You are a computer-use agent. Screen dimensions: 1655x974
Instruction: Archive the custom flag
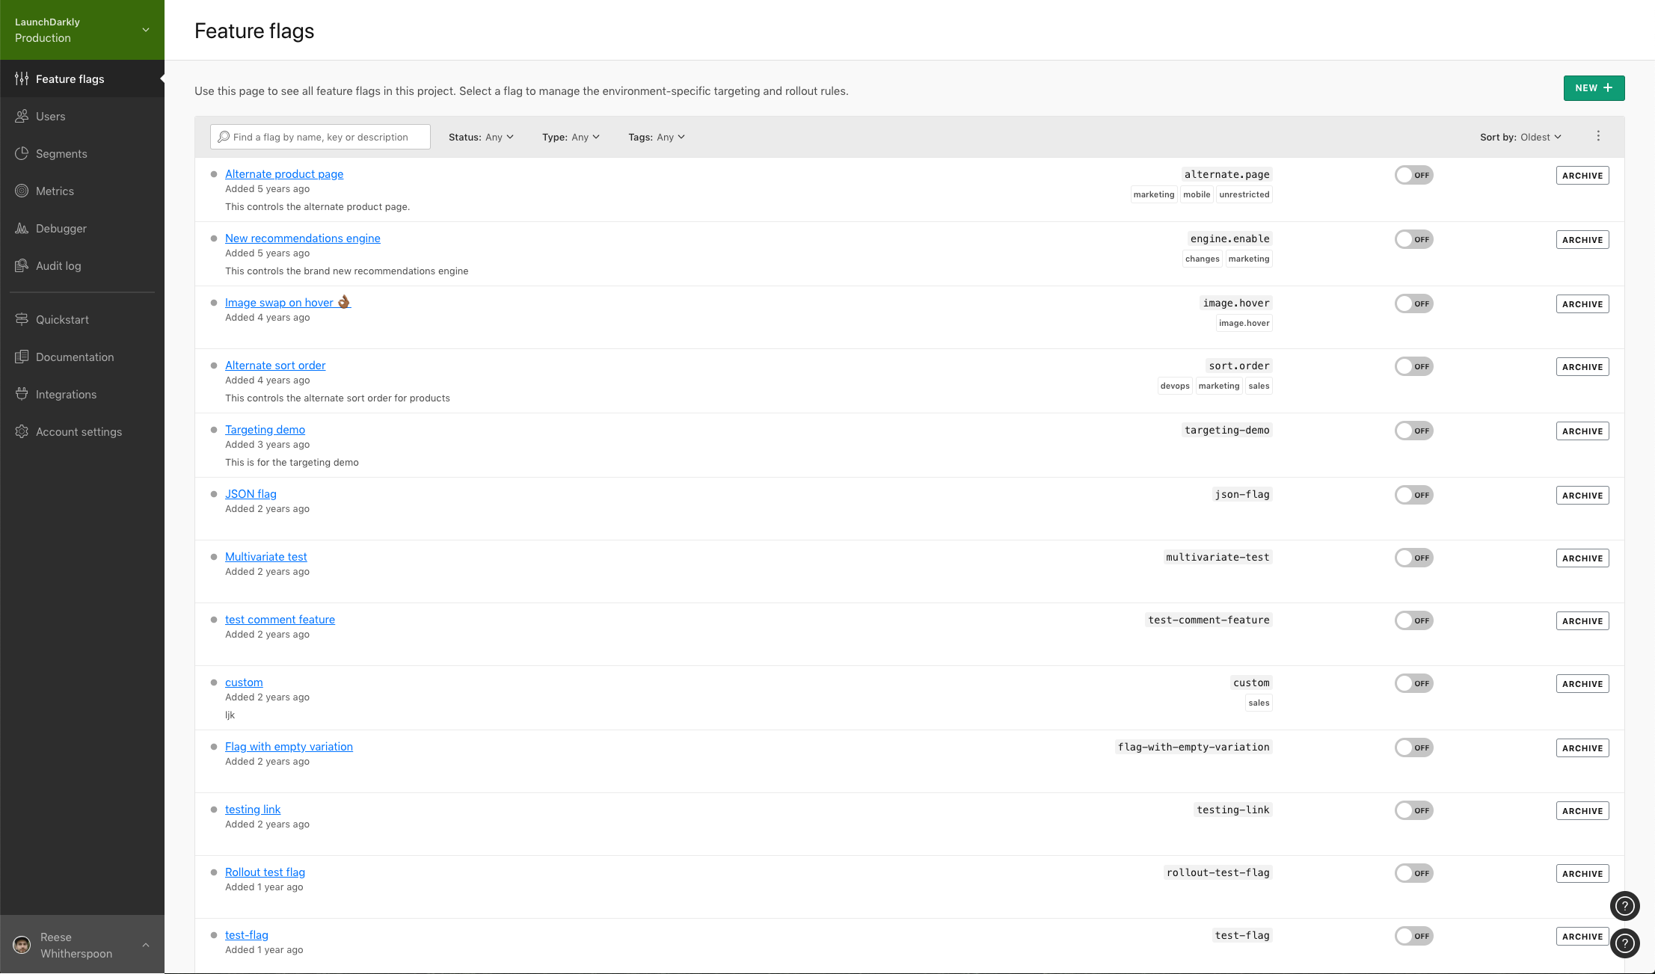pos(1582,683)
